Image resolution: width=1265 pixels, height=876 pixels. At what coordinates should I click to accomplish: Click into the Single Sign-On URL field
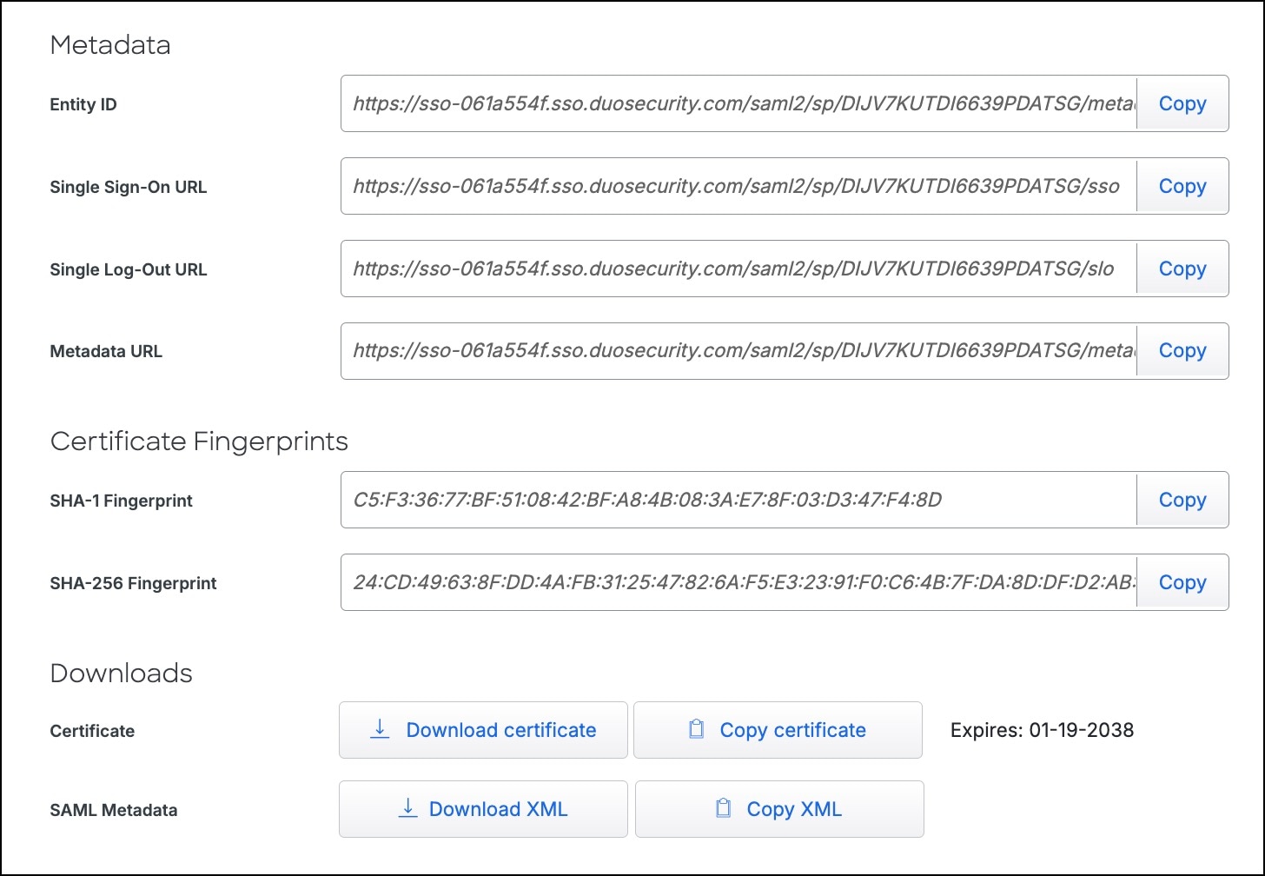point(738,186)
